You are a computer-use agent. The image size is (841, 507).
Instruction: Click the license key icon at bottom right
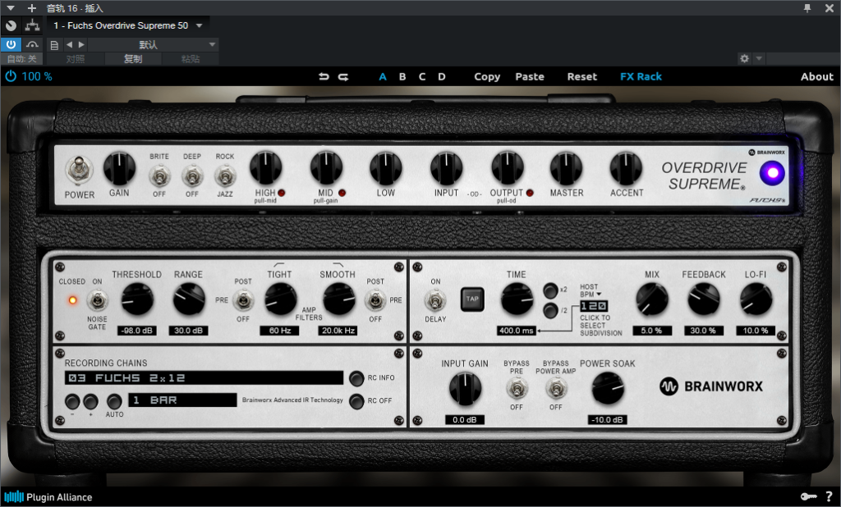(x=808, y=497)
